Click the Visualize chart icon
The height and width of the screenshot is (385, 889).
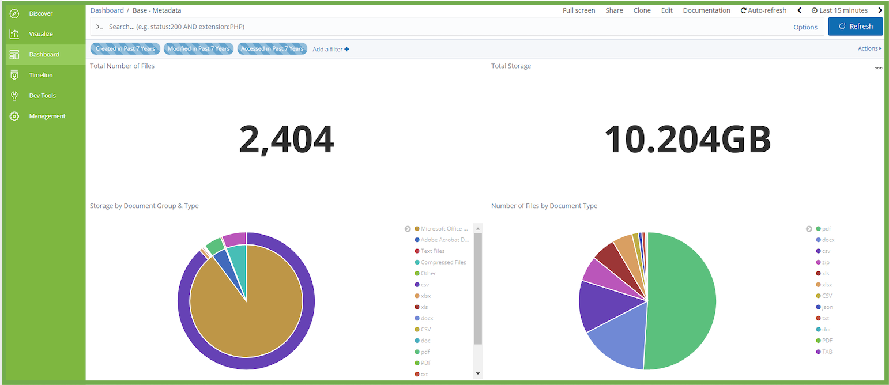15,34
